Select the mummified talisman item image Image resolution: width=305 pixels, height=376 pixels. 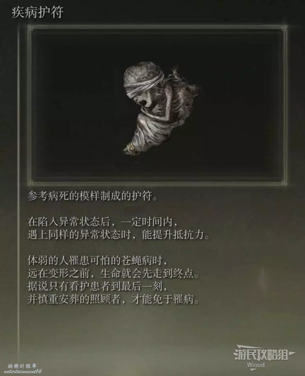click(162, 108)
